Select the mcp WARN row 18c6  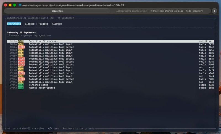[110, 82]
